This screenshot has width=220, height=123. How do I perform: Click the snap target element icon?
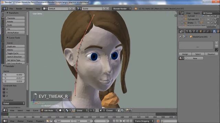(102, 110)
